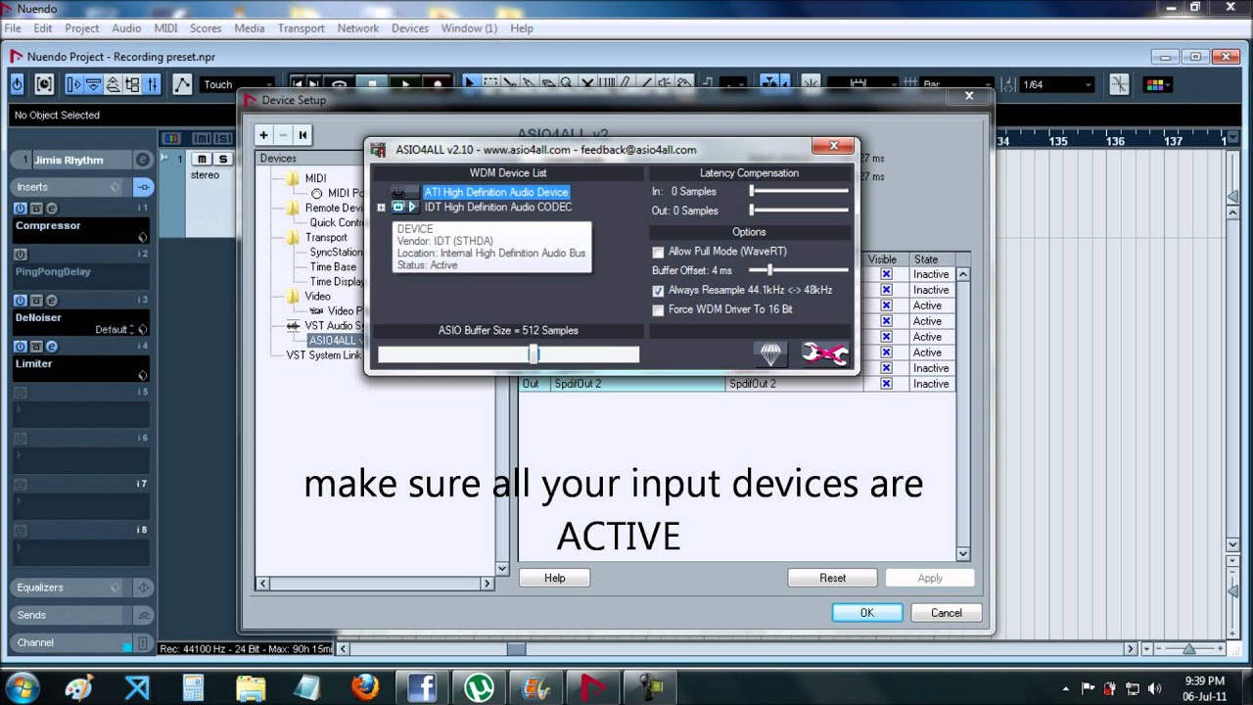Click the plus Add Device button in Device Setup

(x=263, y=135)
